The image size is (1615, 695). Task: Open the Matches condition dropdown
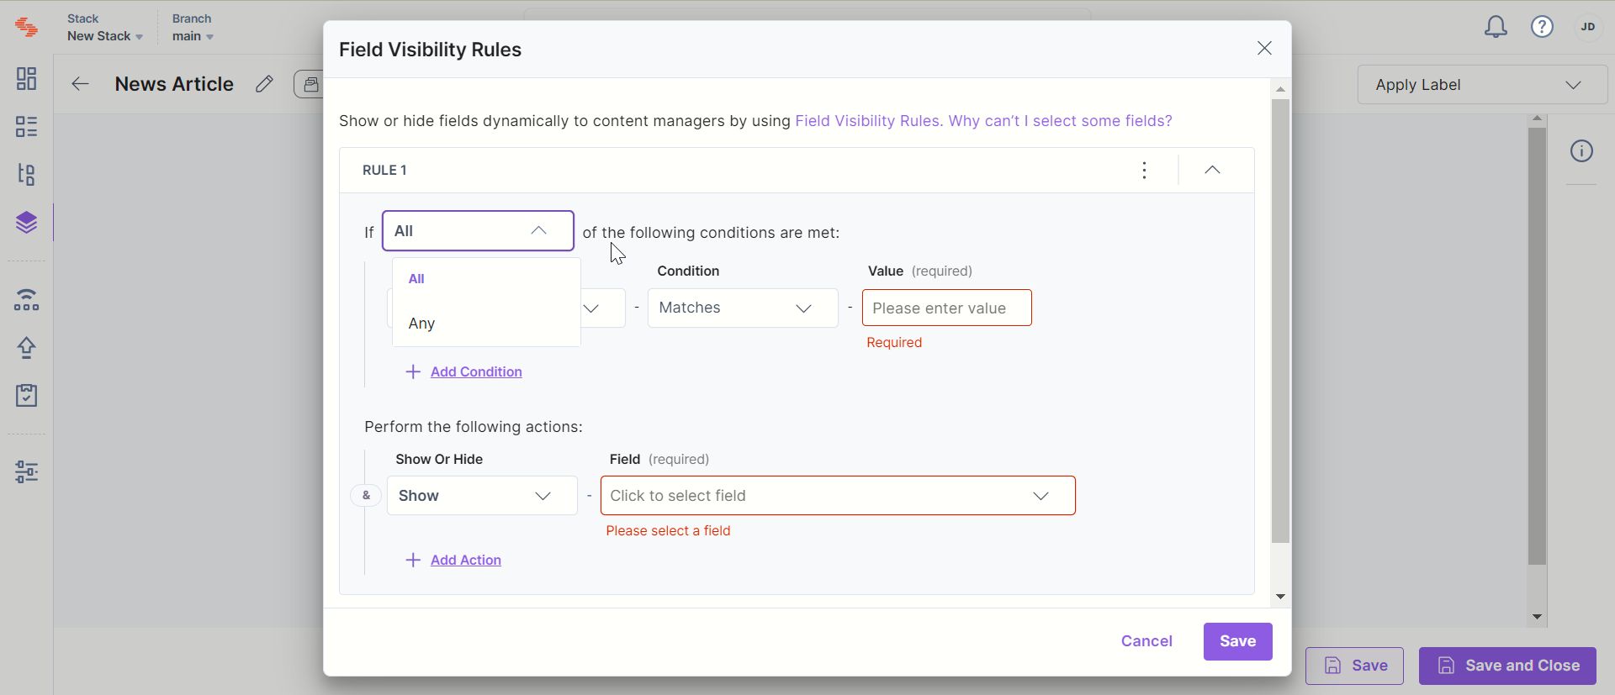(743, 308)
